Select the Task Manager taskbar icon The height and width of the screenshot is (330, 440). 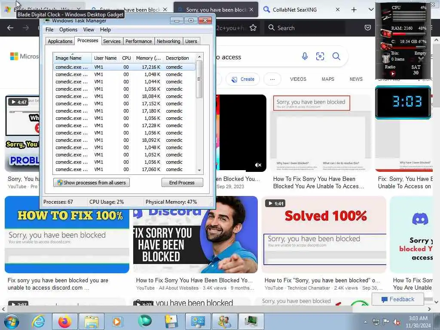[251, 321]
